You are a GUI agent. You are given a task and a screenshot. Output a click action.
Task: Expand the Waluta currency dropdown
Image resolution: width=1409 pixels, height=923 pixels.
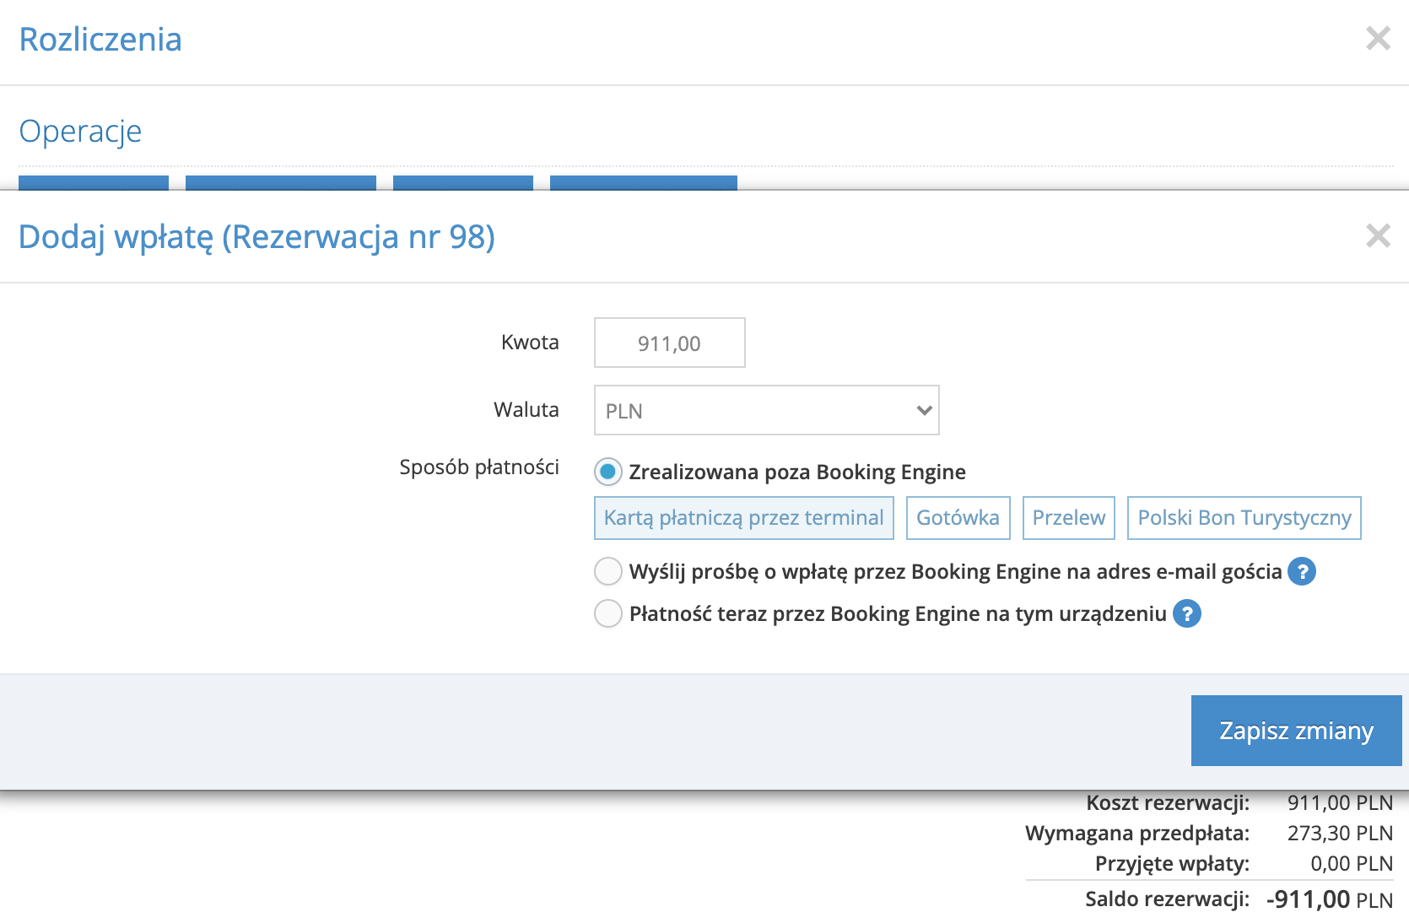click(x=766, y=410)
